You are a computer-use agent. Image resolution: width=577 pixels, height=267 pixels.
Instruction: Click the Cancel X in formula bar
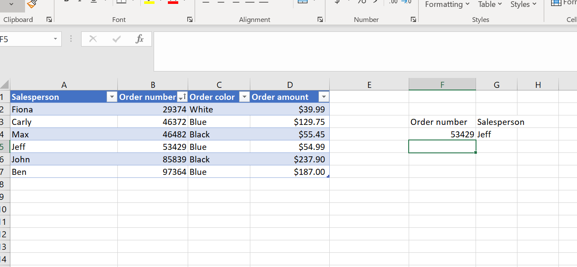(93, 39)
